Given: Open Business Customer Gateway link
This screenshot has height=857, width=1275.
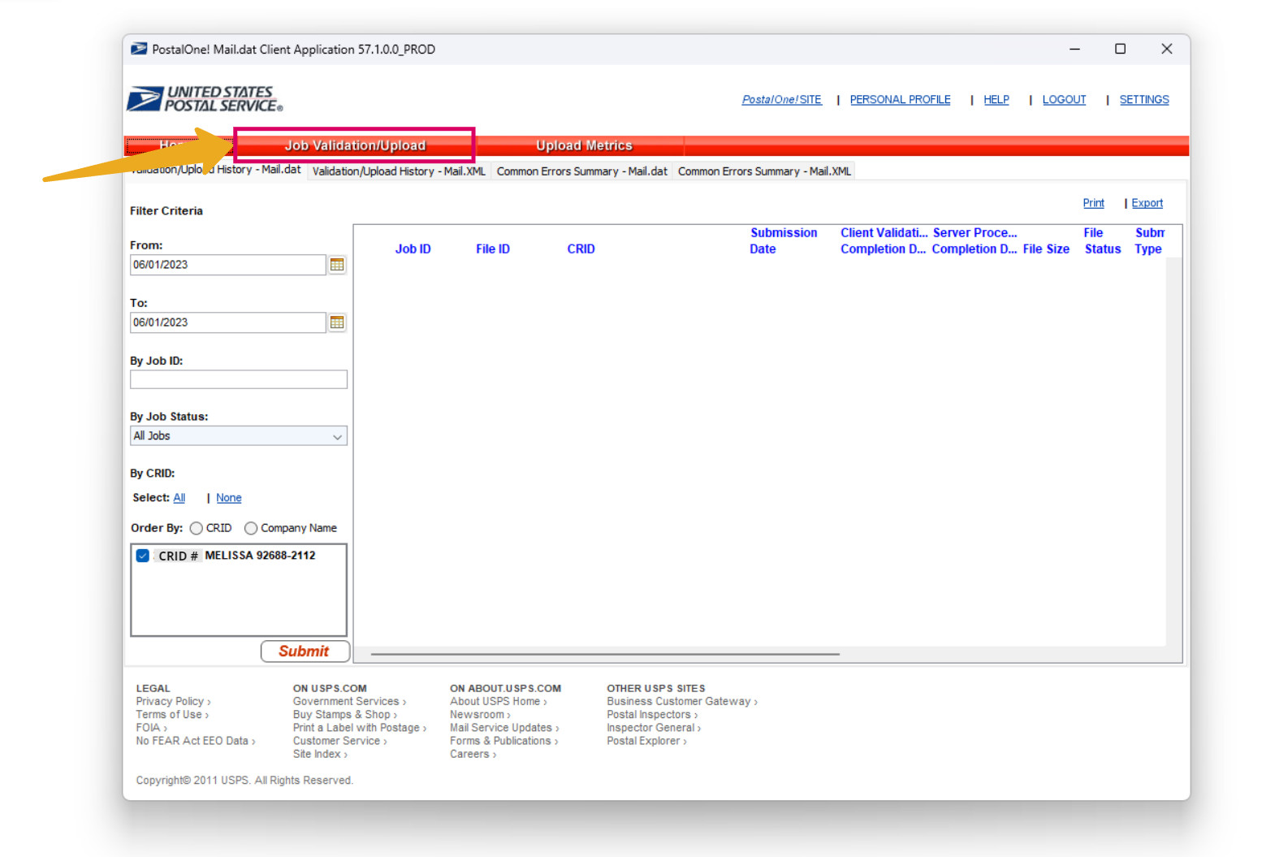Looking at the screenshot, I should click(x=681, y=702).
